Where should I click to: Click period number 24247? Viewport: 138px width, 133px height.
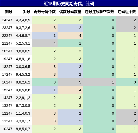(x=7, y=20)
